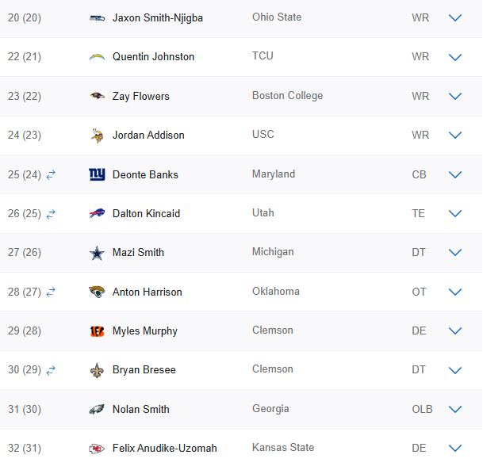
Task: Click the Jaguars logo beside Anton Harrison
Action: [x=97, y=292]
